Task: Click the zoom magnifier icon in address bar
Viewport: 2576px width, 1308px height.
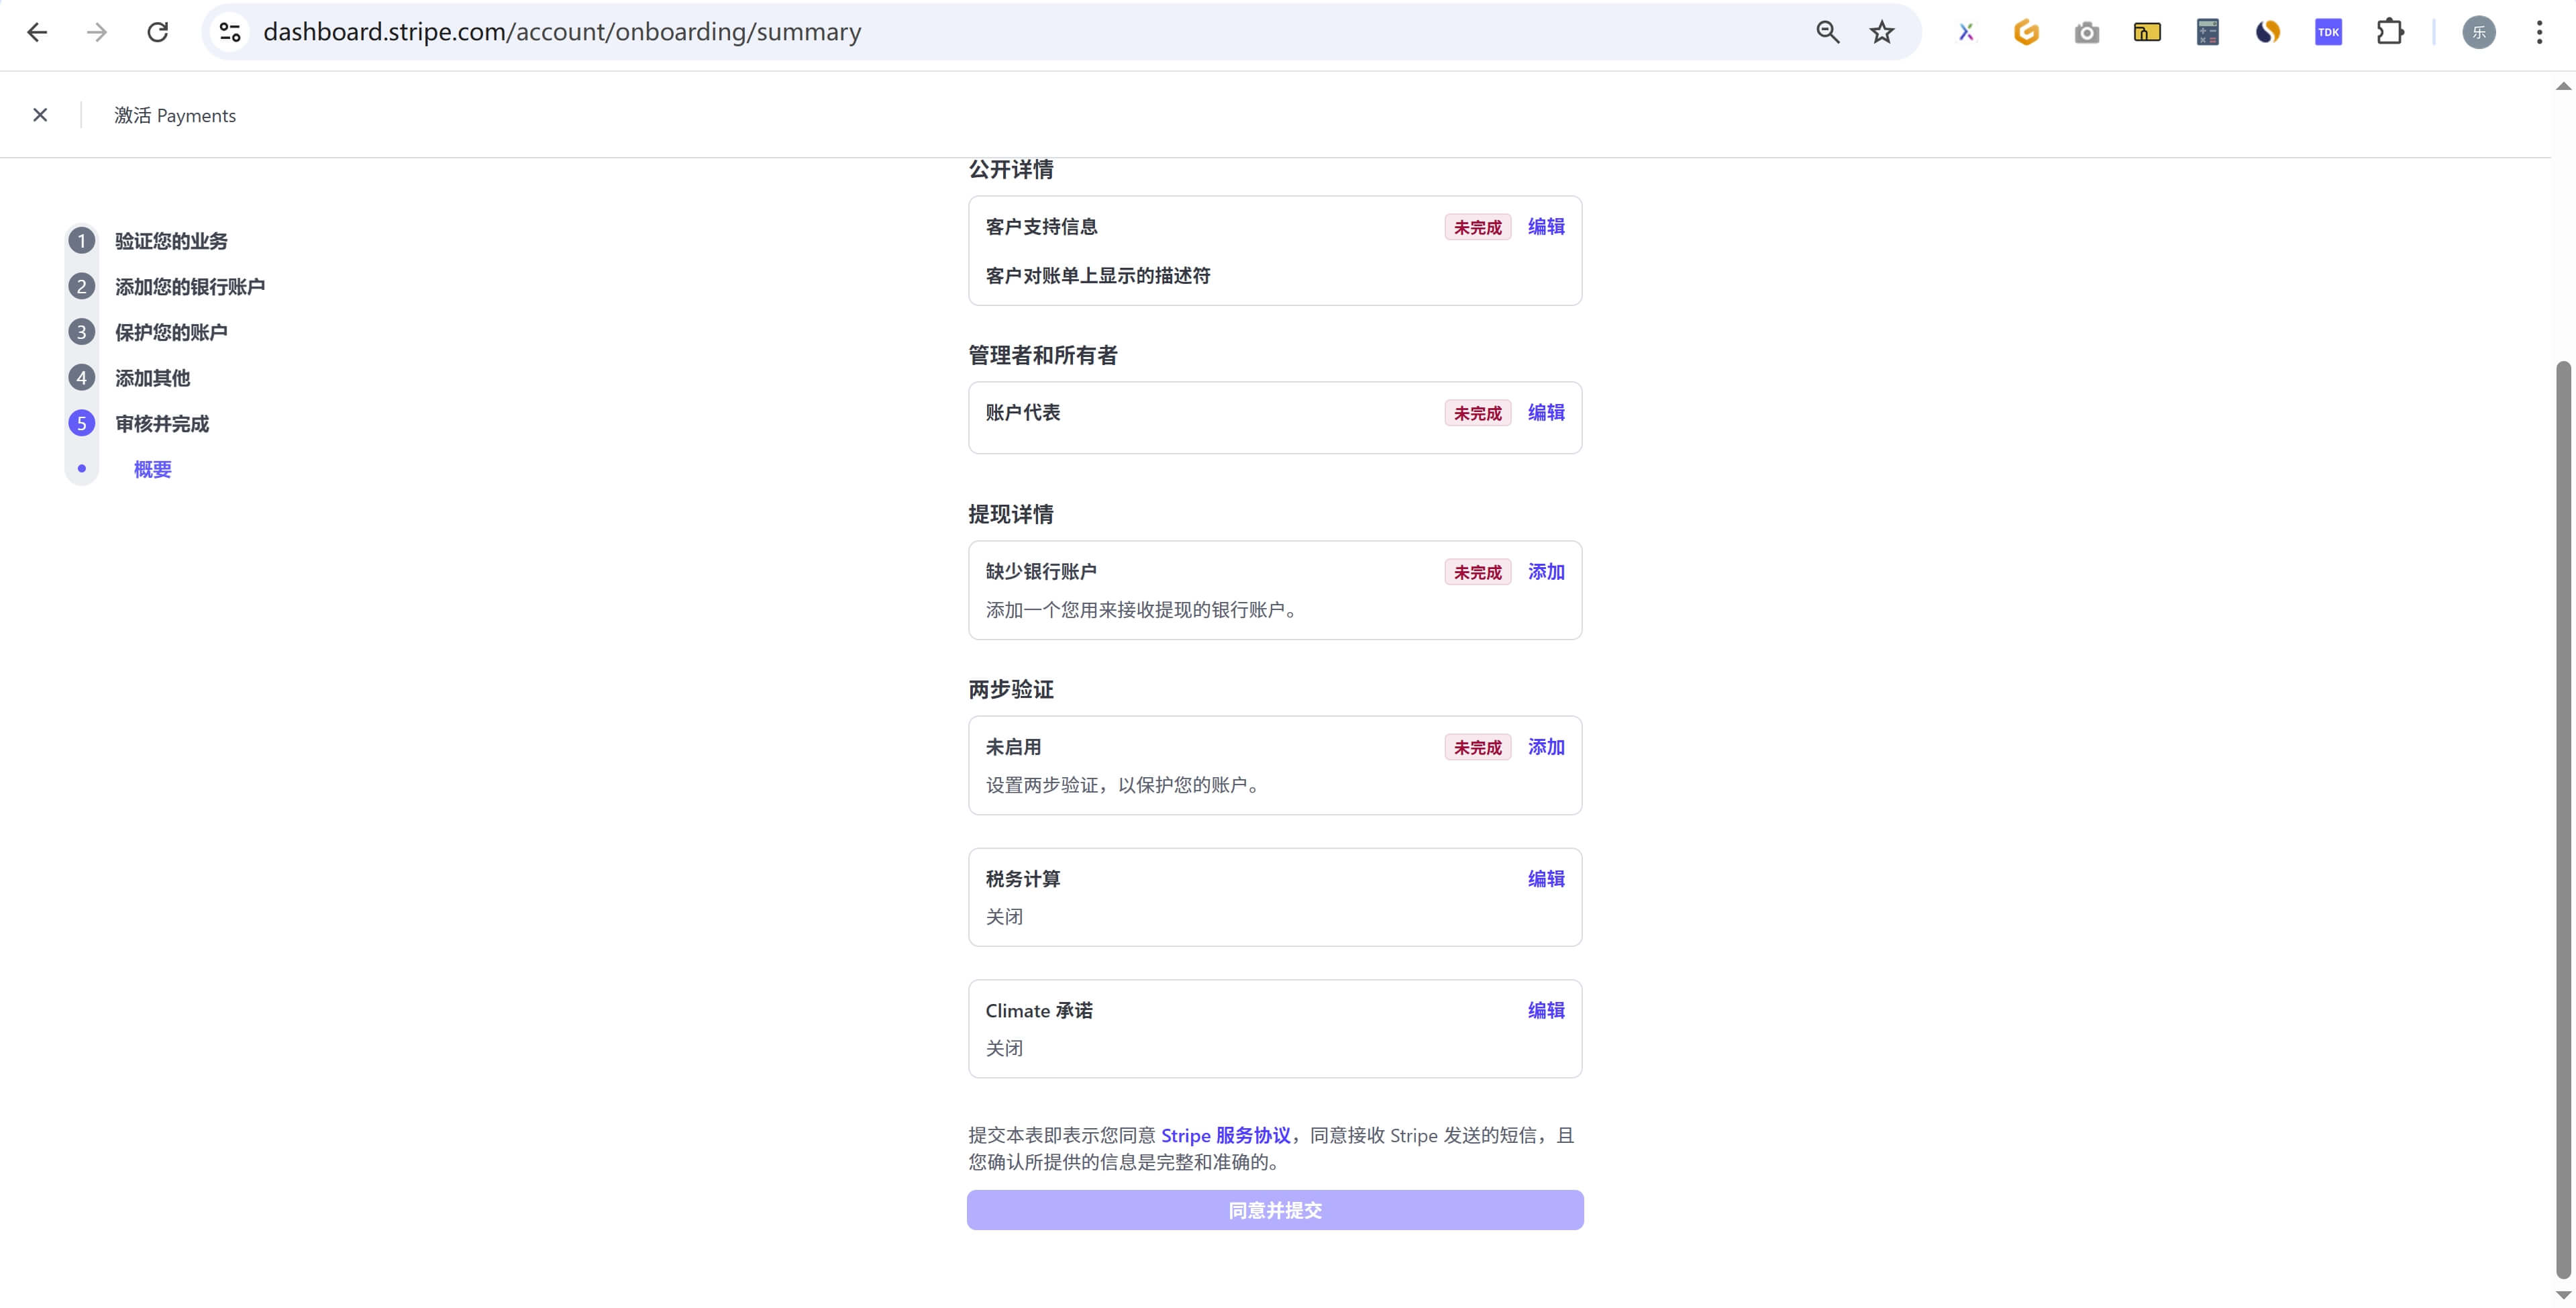Action: coord(1827,32)
